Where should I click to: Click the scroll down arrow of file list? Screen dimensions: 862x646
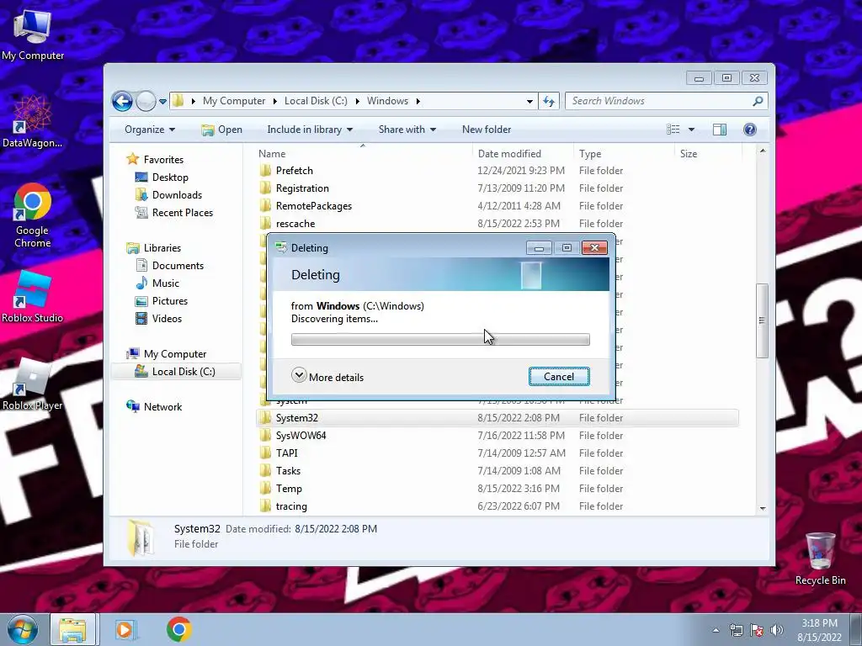pyautogui.click(x=762, y=508)
